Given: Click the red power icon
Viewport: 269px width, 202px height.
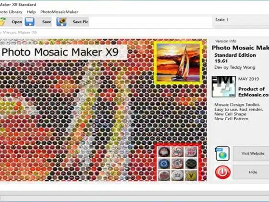Looking at the screenshot, I should tap(223, 172).
